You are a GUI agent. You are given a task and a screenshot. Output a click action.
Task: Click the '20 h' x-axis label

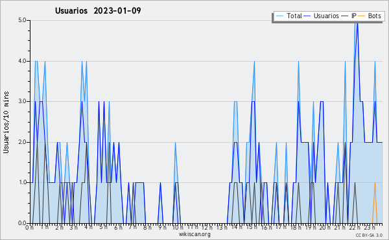325,228
